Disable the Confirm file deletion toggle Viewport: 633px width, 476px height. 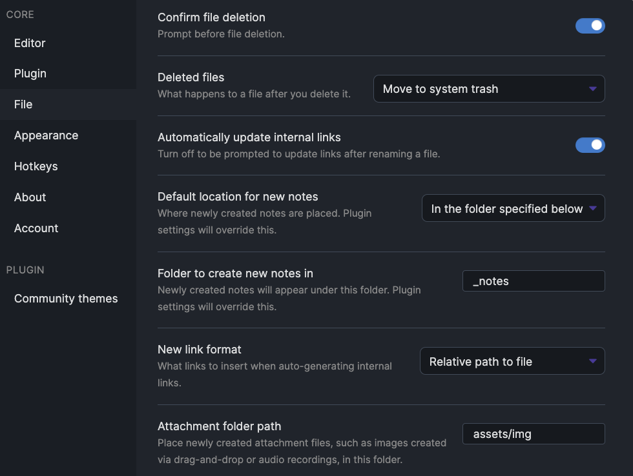[x=590, y=26]
